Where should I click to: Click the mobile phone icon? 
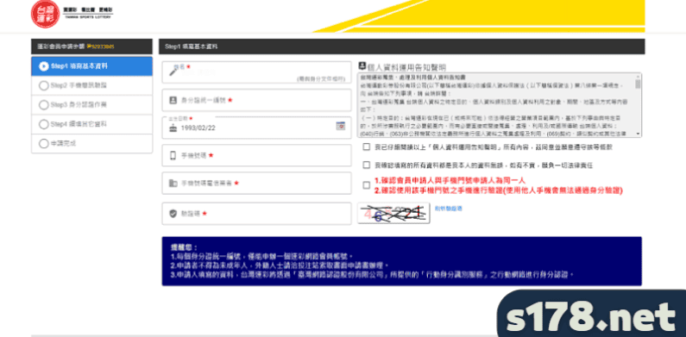(173, 156)
